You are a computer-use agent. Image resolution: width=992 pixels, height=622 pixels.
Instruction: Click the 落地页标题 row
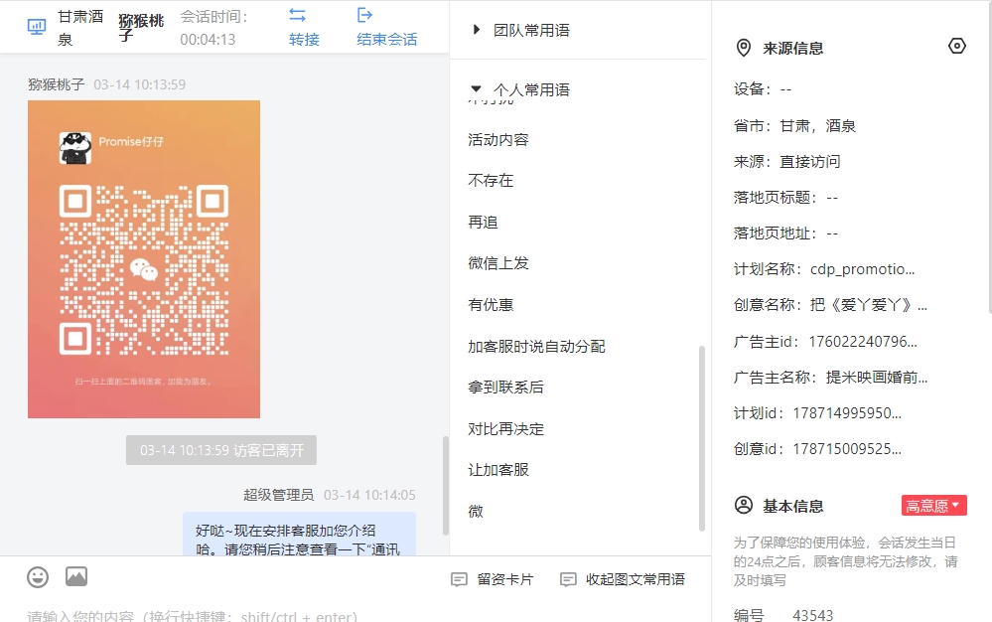[x=785, y=198]
